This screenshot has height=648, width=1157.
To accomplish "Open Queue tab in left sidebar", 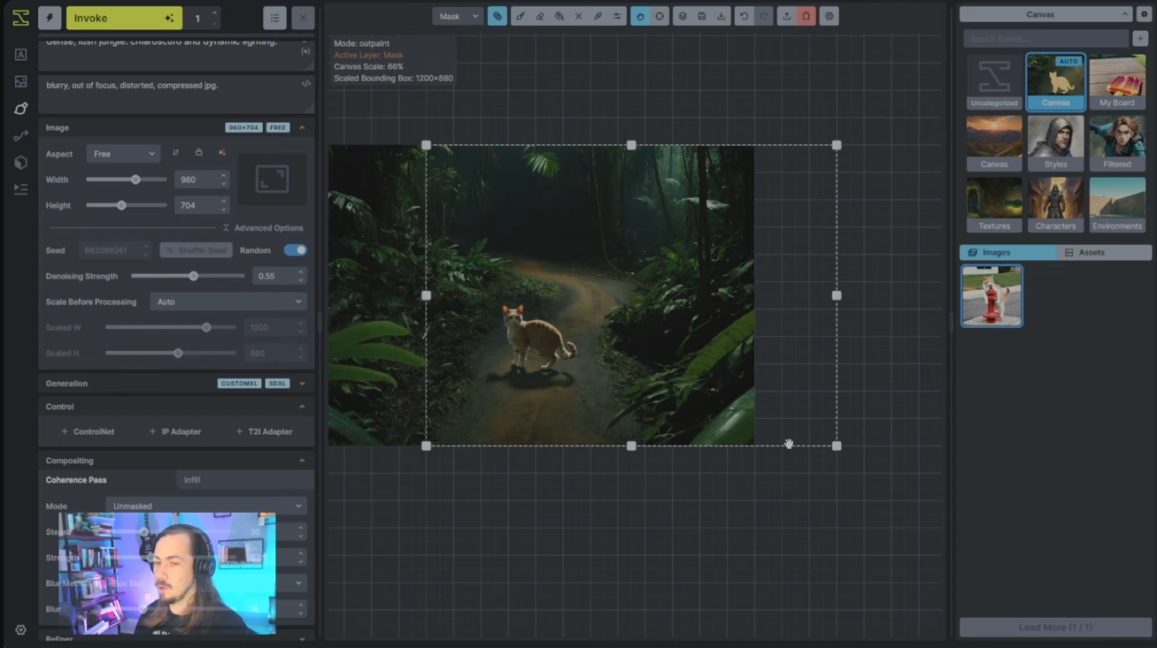I will pyautogui.click(x=20, y=189).
